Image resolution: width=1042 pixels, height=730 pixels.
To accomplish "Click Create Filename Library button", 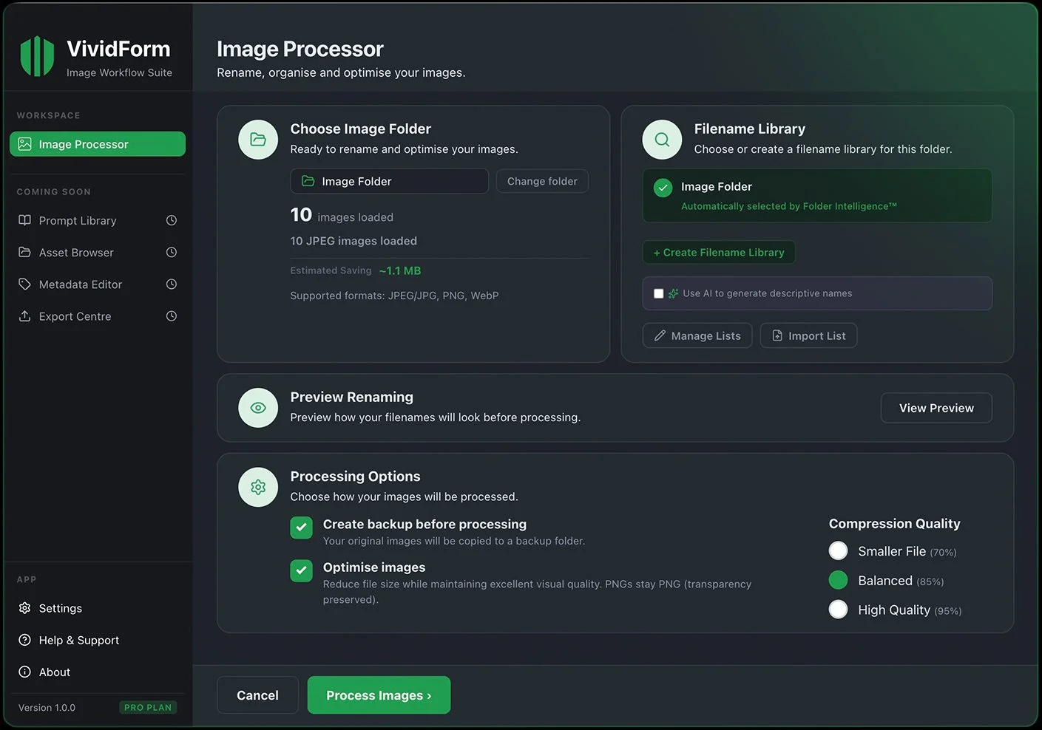I will [719, 252].
